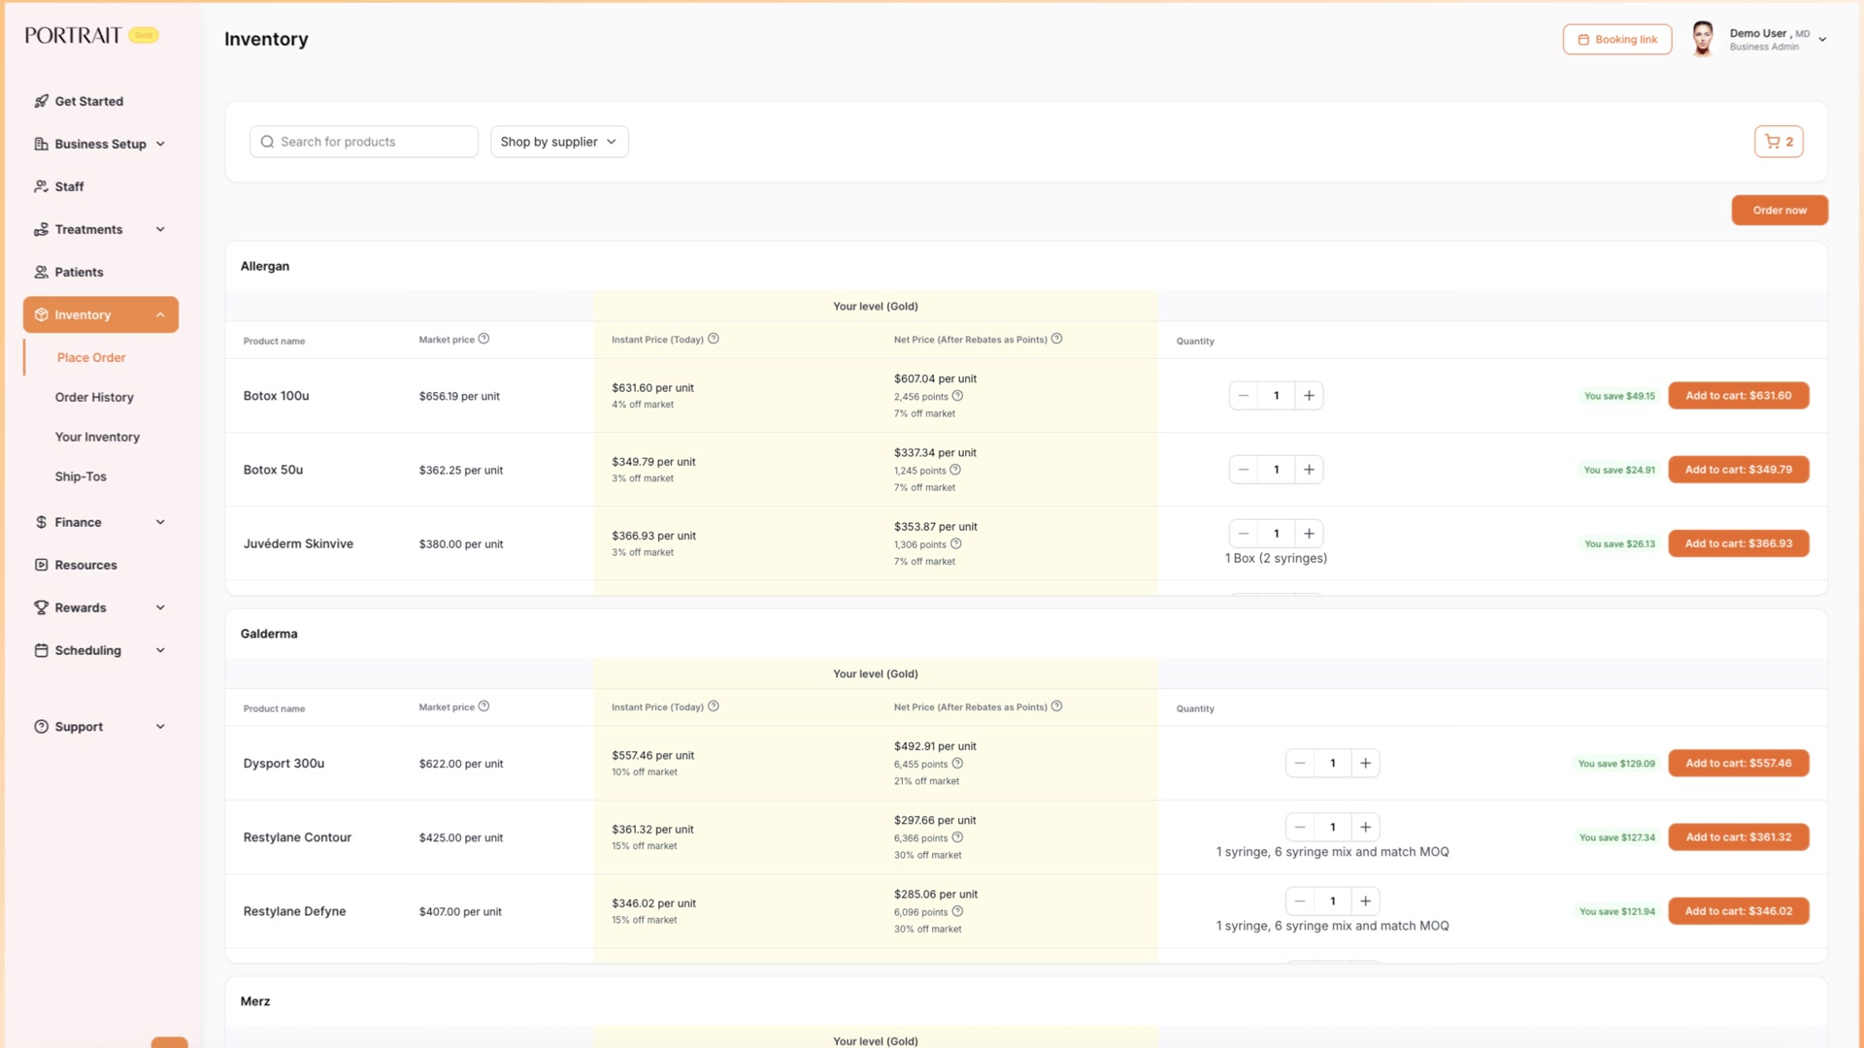
Task: Open the shopping cart icon showing 2 items
Action: point(1778,142)
